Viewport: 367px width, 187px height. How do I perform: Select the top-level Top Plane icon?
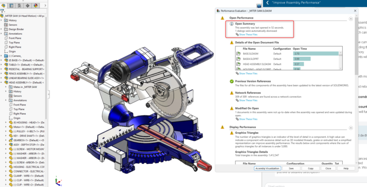[6, 43]
